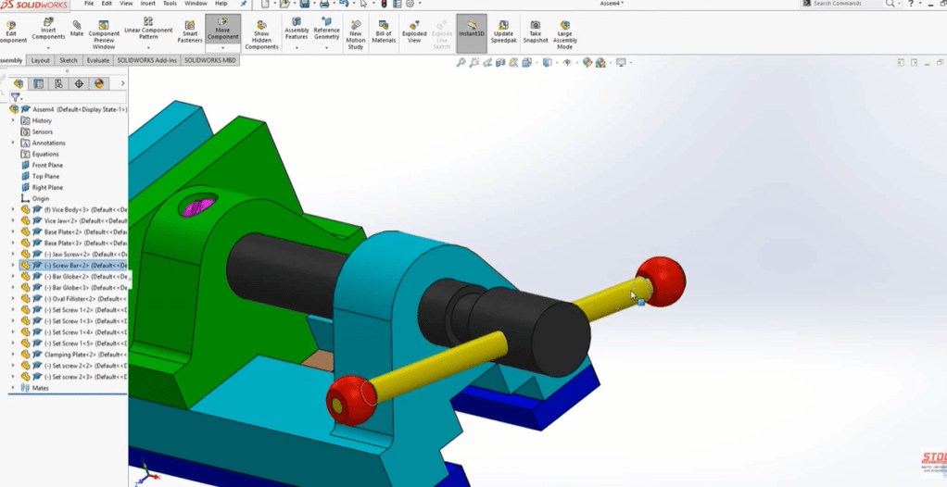
Task: Open Smart Fasteners tool
Action: point(190,31)
